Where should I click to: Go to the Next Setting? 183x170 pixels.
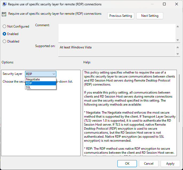[x=150, y=16]
